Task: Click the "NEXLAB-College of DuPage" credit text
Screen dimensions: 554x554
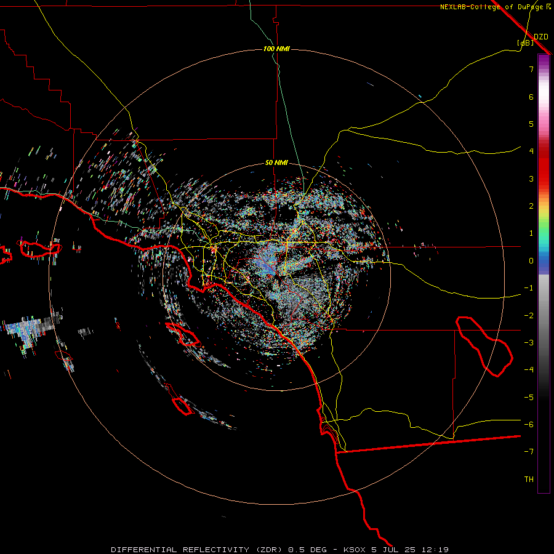Action: pyautogui.click(x=491, y=7)
